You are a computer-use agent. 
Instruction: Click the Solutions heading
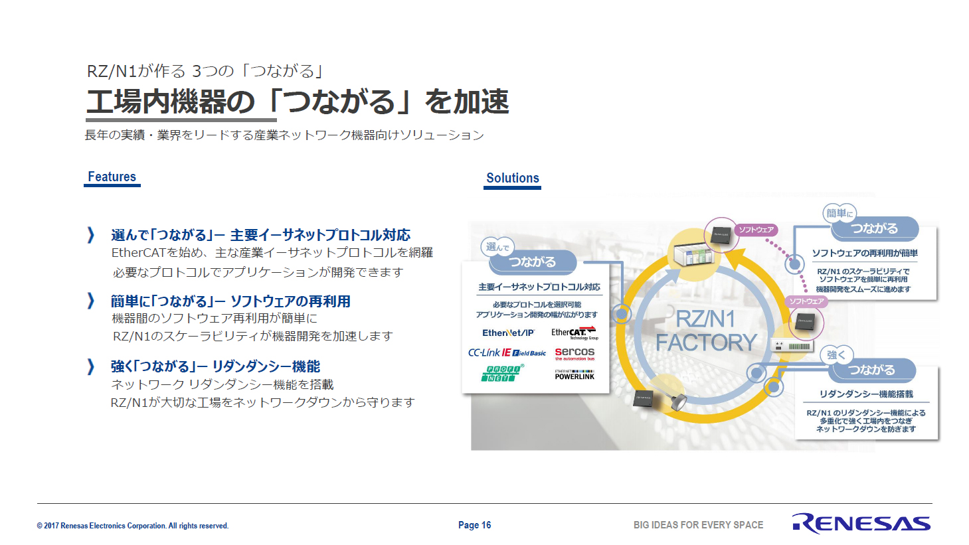click(x=513, y=178)
